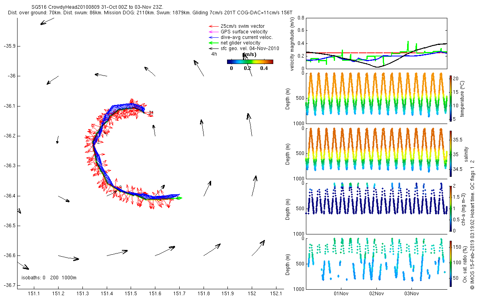Click the '1.5' chl-a colorbar tick
Image resolution: width=478 pixels, height=298 pixels.
pos(456,197)
